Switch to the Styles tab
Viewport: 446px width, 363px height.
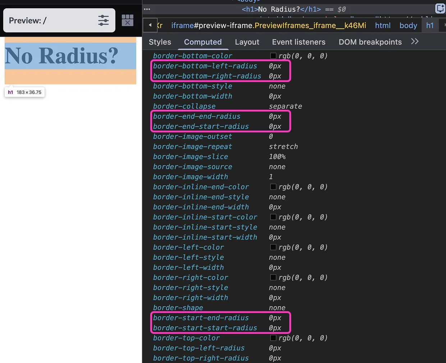tap(160, 42)
